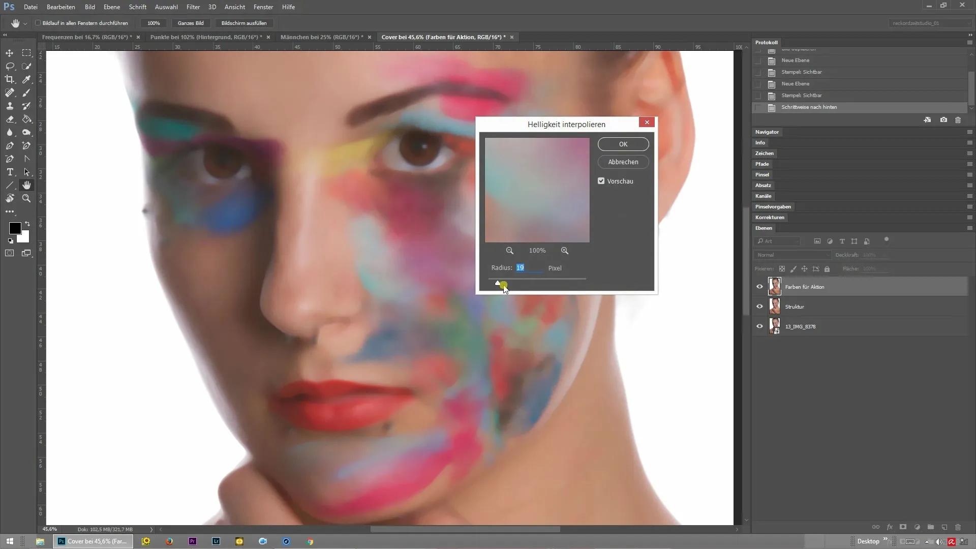This screenshot has height=549, width=976.
Task: Select the Eyedropper tool
Action: pyautogui.click(x=26, y=79)
